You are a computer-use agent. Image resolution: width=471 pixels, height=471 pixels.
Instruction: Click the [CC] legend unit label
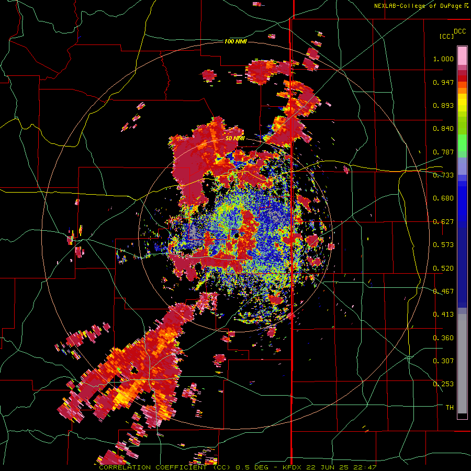(x=447, y=36)
